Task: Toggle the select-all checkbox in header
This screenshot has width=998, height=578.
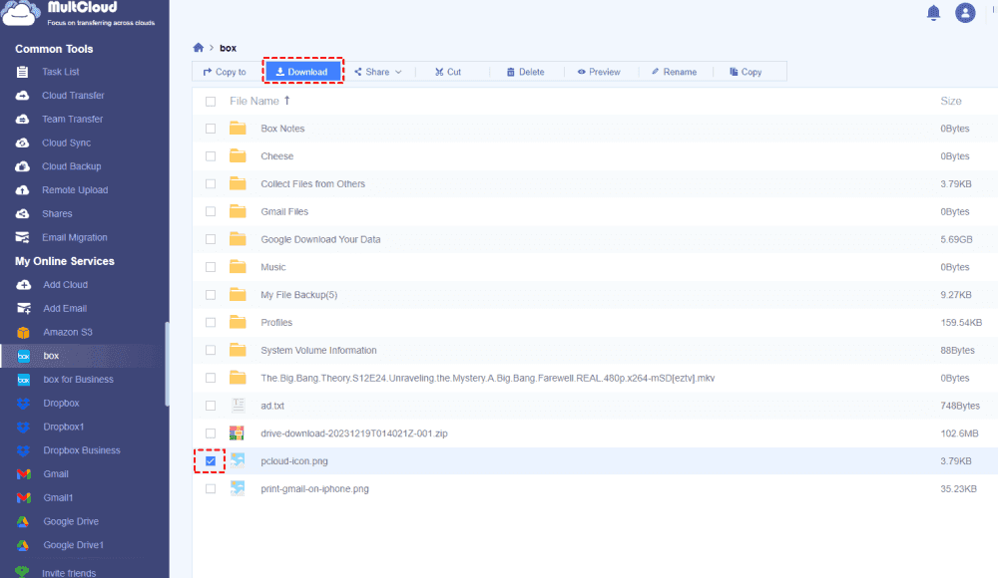Action: pyautogui.click(x=211, y=102)
